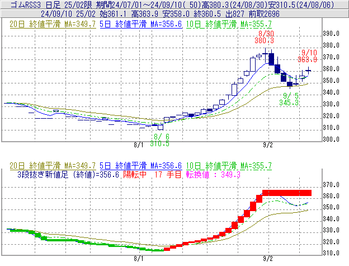Screen dimensions: 349x266
Task: Click the lower chart's 20日 終値平滑 MA=349.7 legend
Action: [x=53, y=166]
